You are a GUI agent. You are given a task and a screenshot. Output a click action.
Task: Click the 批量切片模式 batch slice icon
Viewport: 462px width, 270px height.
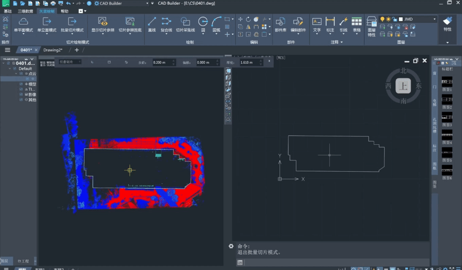(72, 22)
